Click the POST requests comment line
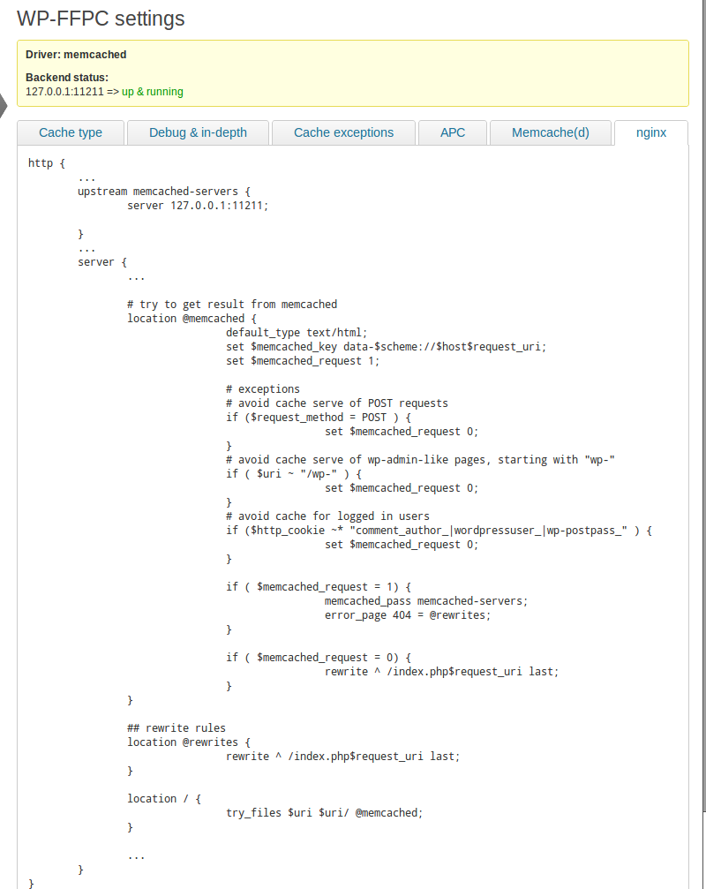Image resolution: width=706 pixels, height=889 pixels. coord(337,403)
